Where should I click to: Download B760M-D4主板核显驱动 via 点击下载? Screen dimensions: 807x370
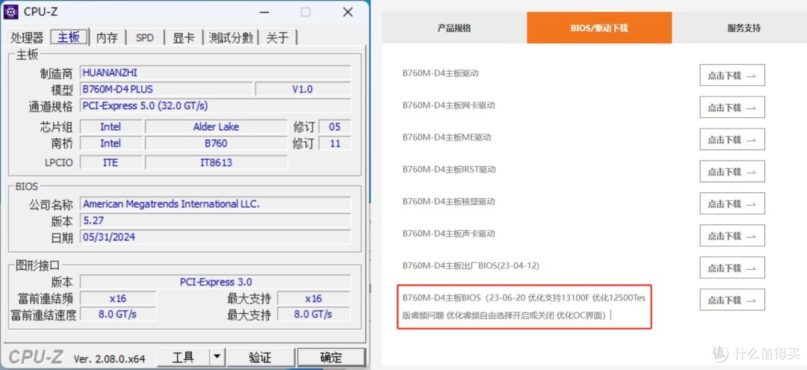tap(732, 203)
